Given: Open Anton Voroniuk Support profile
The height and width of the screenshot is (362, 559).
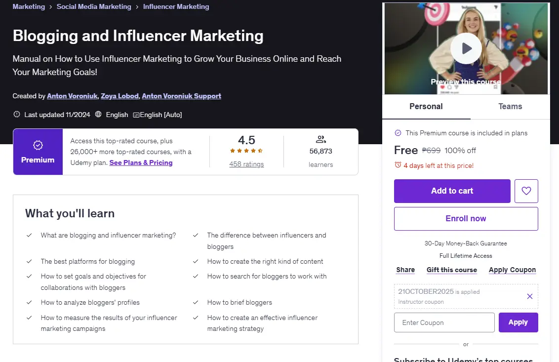Looking at the screenshot, I should point(181,96).
